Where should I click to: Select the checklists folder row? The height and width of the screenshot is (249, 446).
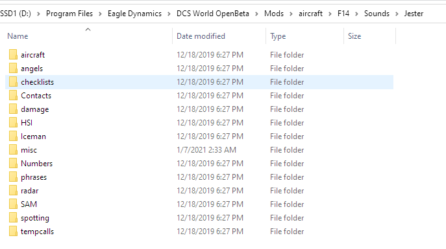(x=199, y=82)
